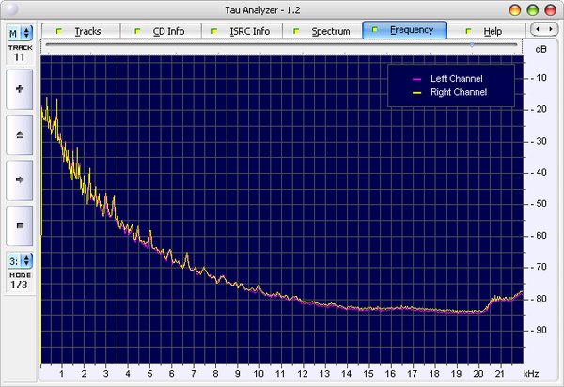Switch to the CD Info tab
Viewport: 564px width, 387px height.
tap(161, 31)
